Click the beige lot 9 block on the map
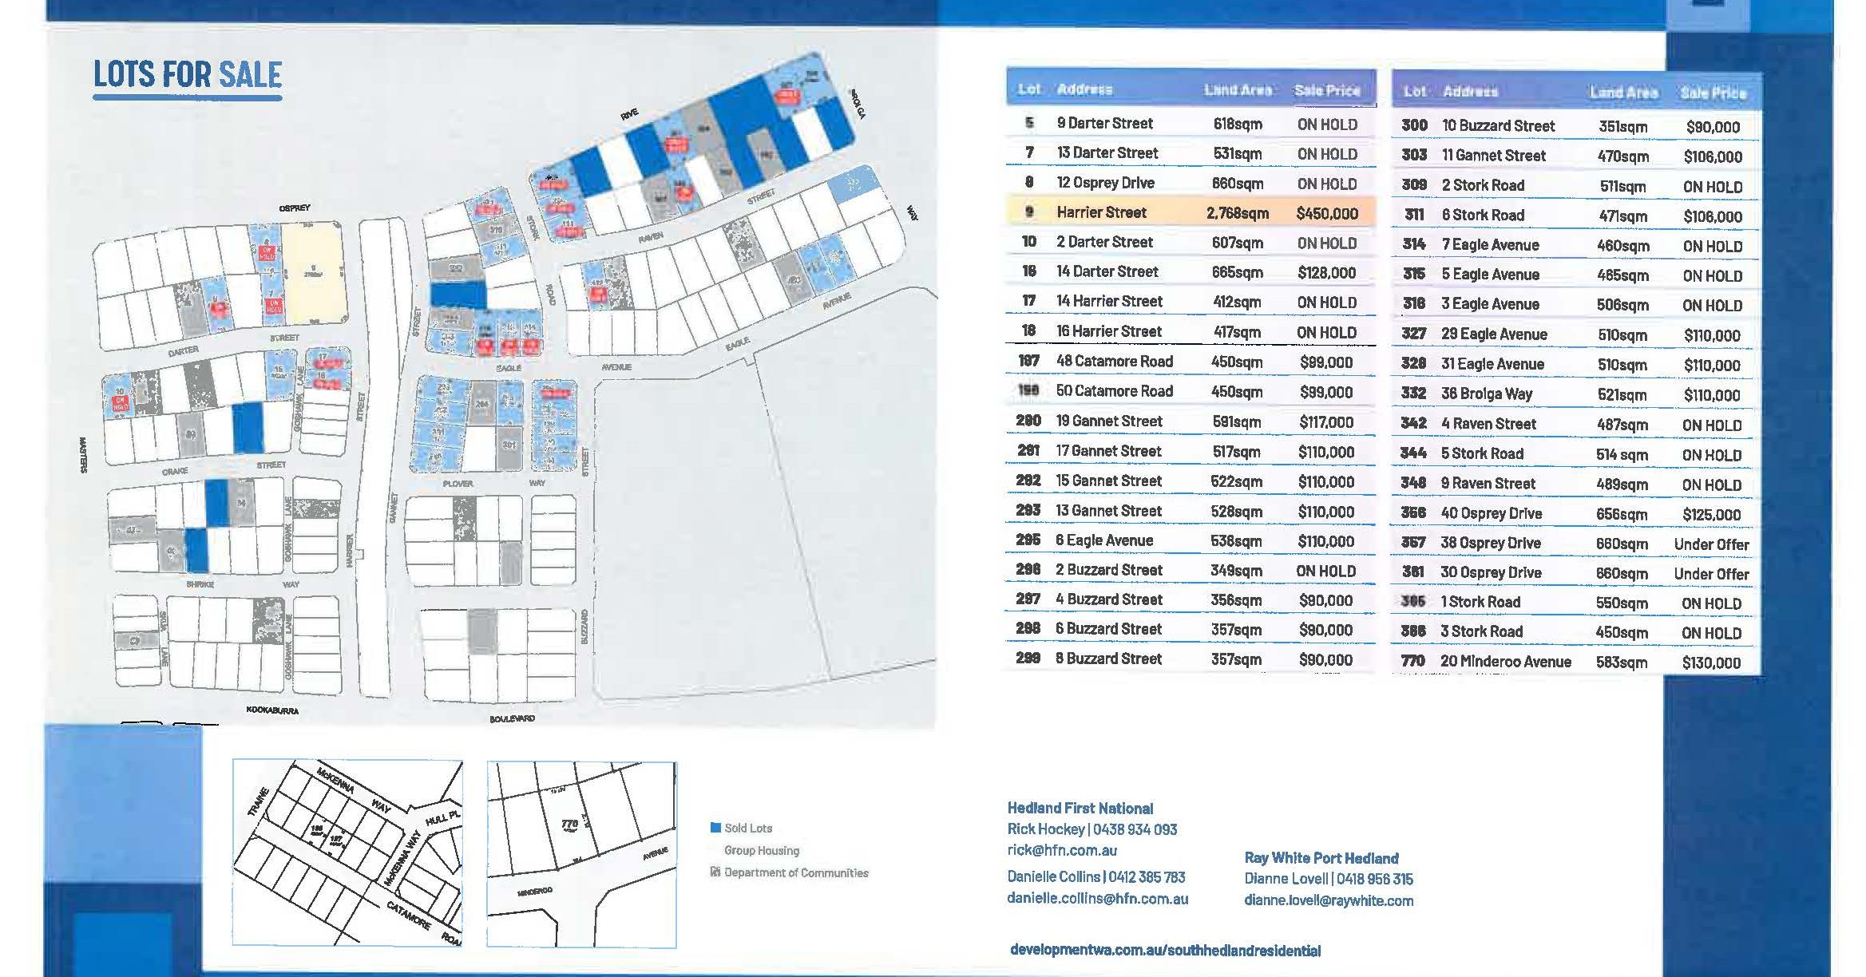1866x977 pixels. click(x=315, y=272)
